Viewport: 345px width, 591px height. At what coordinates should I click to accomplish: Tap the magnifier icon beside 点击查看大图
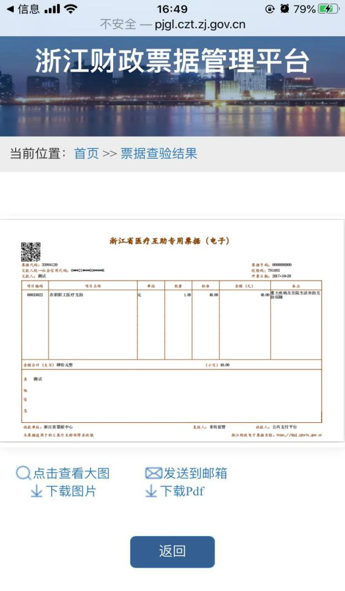tap(23, 473)
